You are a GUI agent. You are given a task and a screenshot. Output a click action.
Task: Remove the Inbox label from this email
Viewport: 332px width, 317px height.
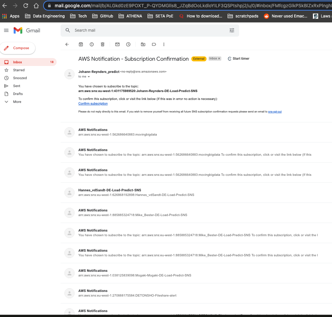tap(219, 58)
